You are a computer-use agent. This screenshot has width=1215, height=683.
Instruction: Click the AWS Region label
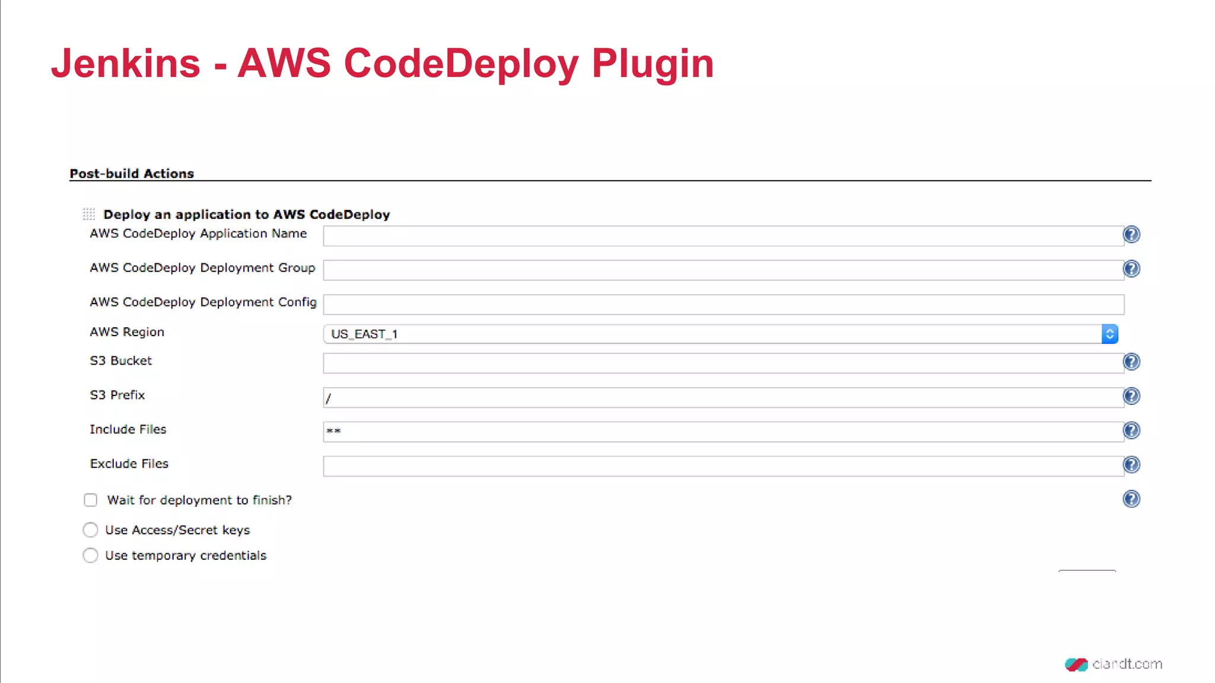[x=127, y=332]
